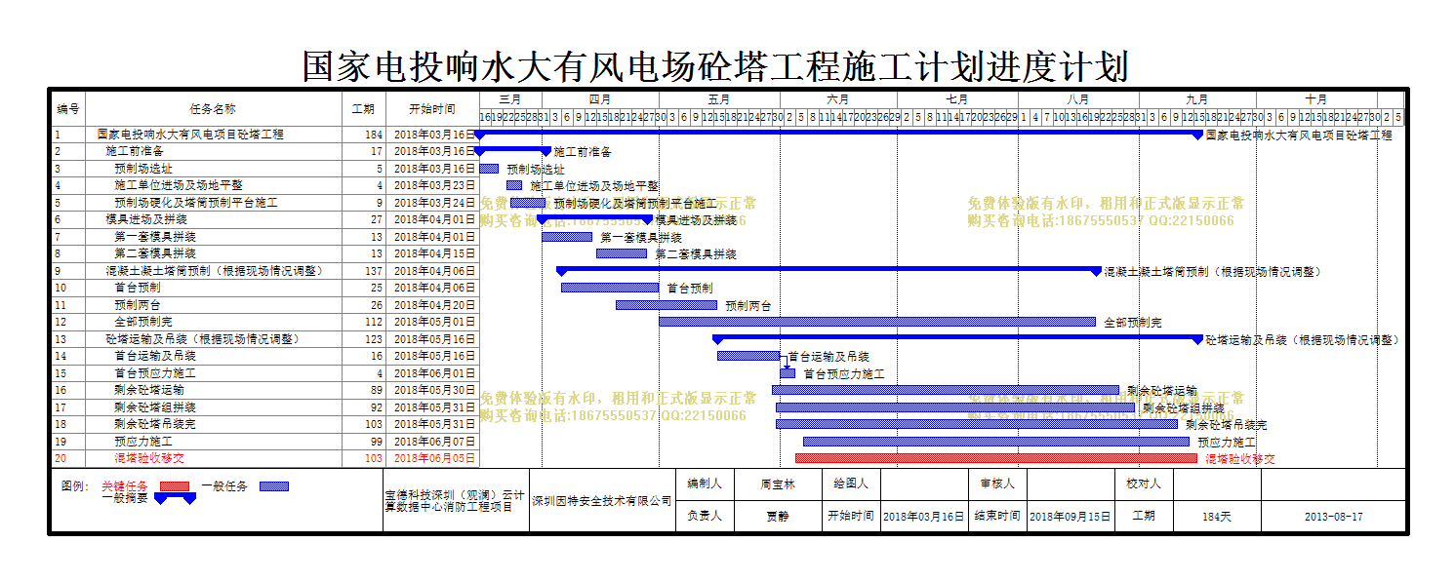Click task name cell in table row 1
This screenshot has height=581, width=1455.
pyautogui.click(x=213, y=135)
